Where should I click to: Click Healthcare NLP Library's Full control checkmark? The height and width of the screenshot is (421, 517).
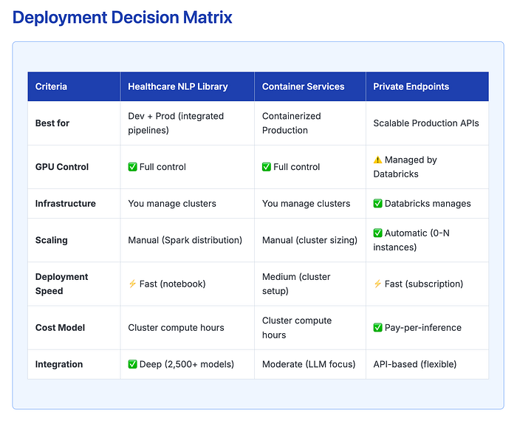[132, 167]
